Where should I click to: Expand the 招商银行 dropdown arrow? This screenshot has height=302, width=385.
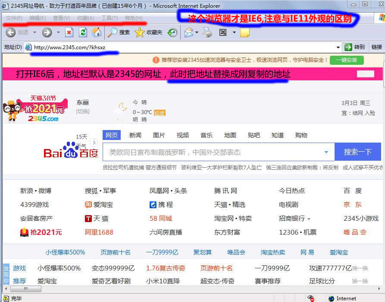point(309,219)
